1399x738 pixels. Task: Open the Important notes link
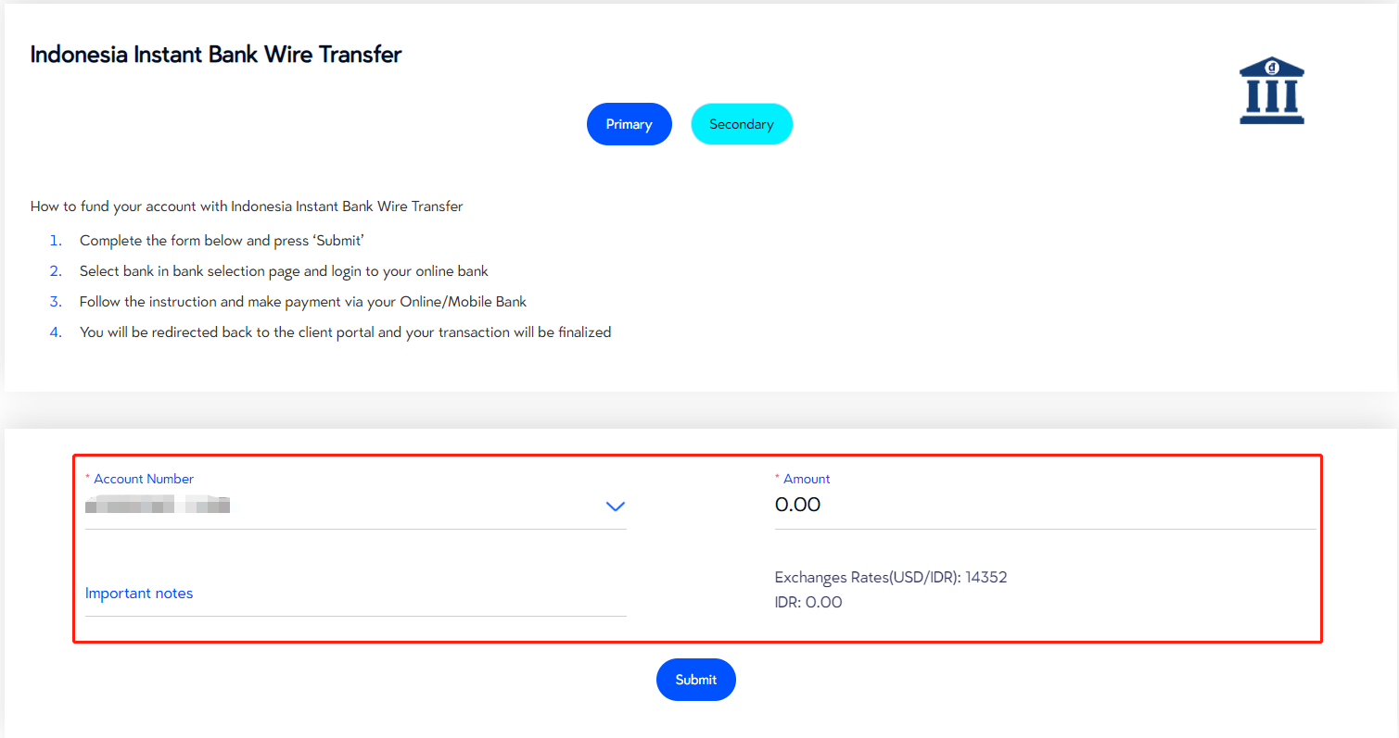139,594
